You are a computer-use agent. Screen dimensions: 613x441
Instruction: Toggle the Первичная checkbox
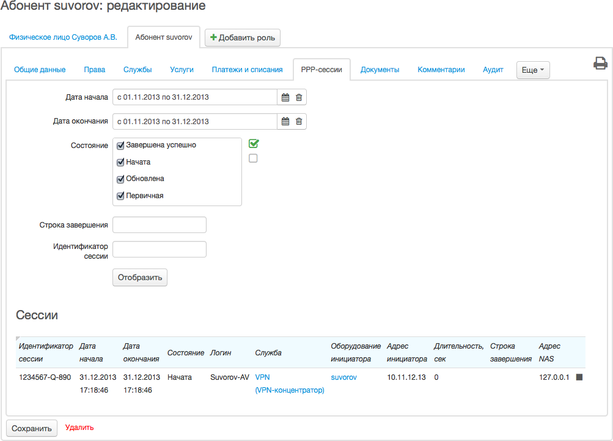(x=121, y=196)
